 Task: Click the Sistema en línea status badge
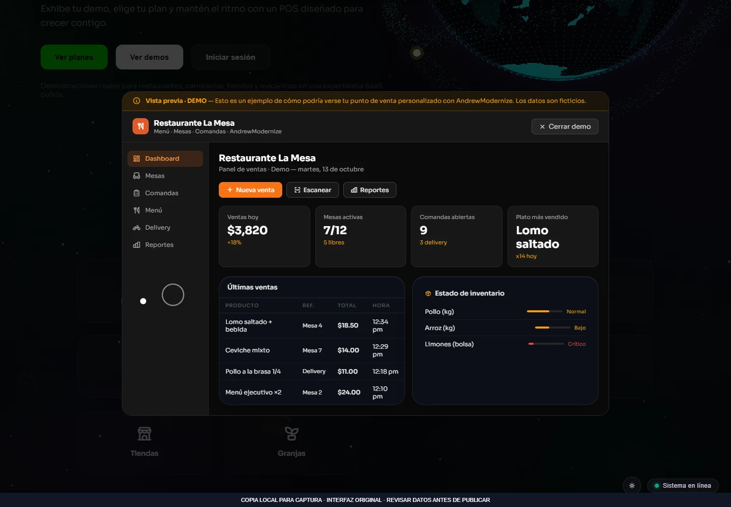(683, 486)
